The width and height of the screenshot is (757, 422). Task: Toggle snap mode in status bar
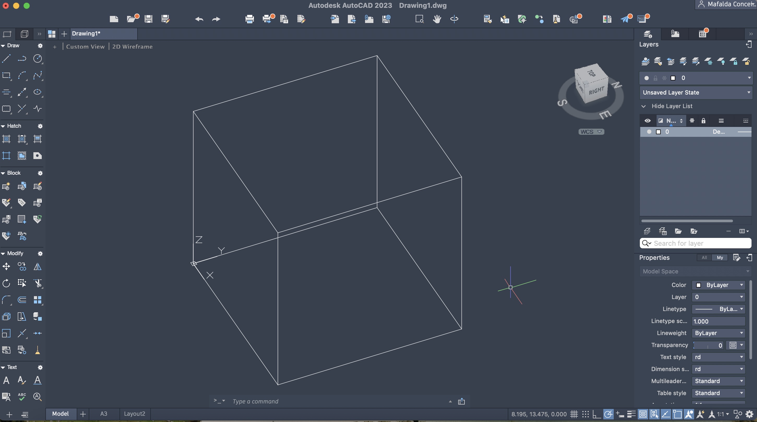point(585,414)
